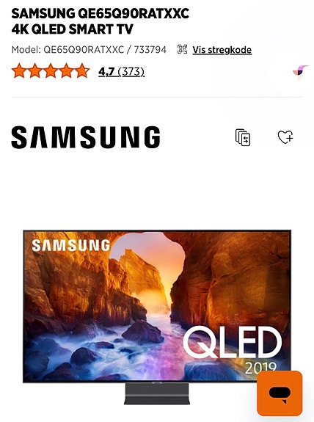Click the fifth partially filled rating star
The height and width of the screenshot is (422, 314).
coord(82,70)
